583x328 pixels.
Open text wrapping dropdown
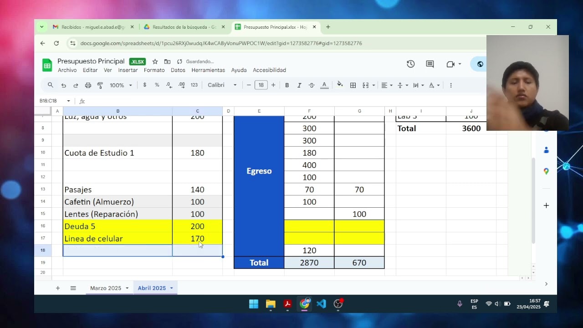418,85
